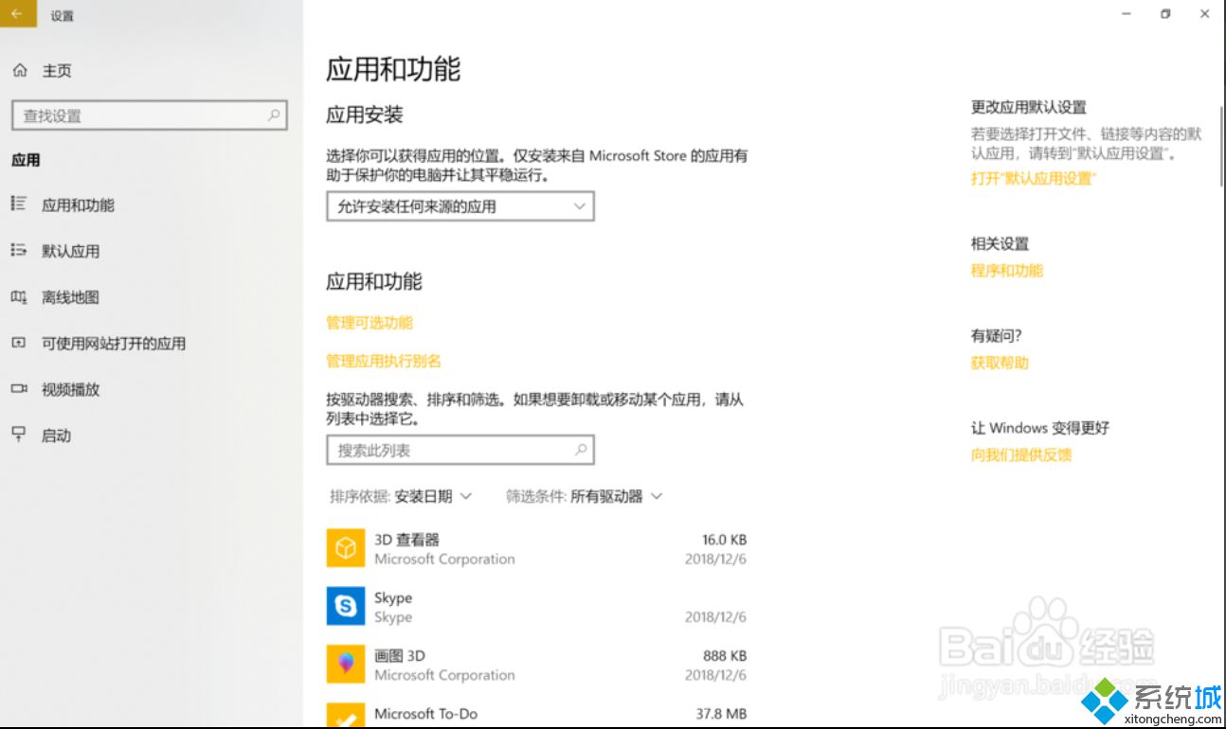
Task: Select the 画图 3D app name
Action: 400,655
